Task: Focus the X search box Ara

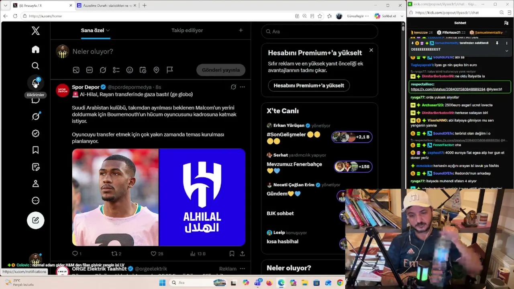Action: (320, 31)
